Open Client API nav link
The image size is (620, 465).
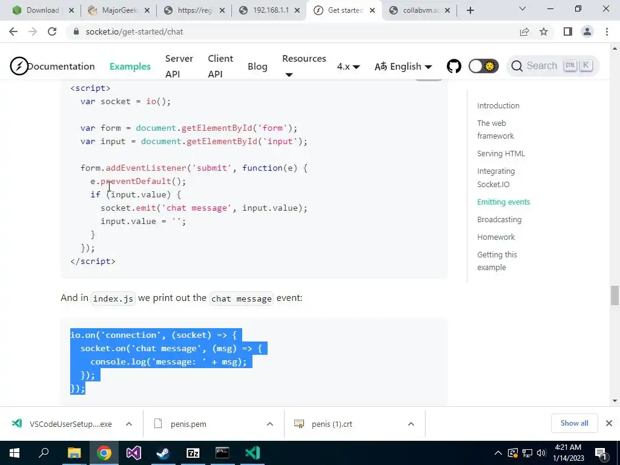click(220, 66)
